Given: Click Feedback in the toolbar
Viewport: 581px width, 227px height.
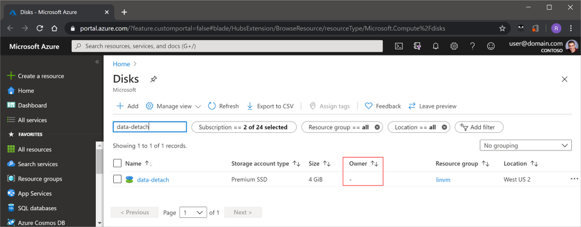Looking at the screenshot, I should pyautogui.click(x=383, y=106).
